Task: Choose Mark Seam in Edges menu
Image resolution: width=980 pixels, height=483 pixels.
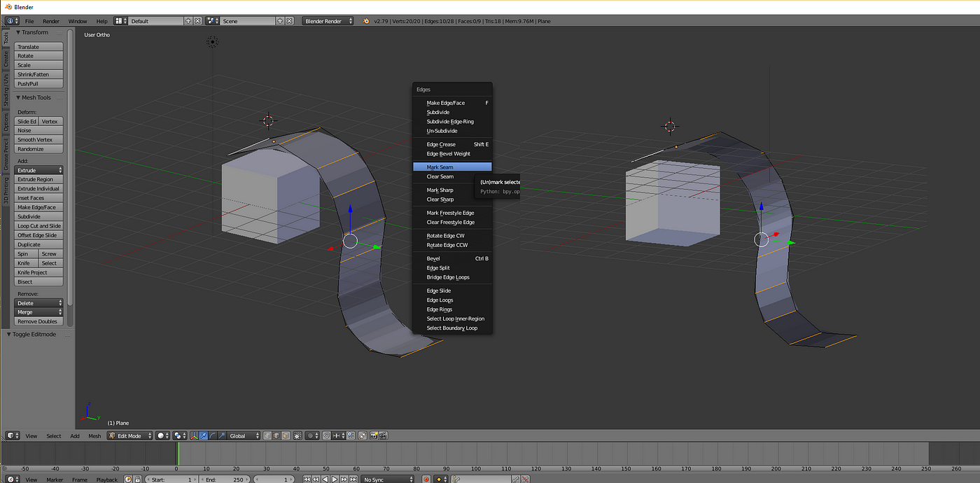Action: (452, 167)
